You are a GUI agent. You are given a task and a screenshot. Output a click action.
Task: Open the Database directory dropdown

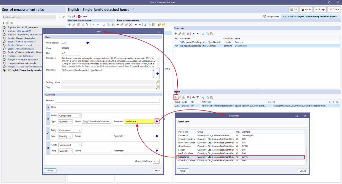57,17
